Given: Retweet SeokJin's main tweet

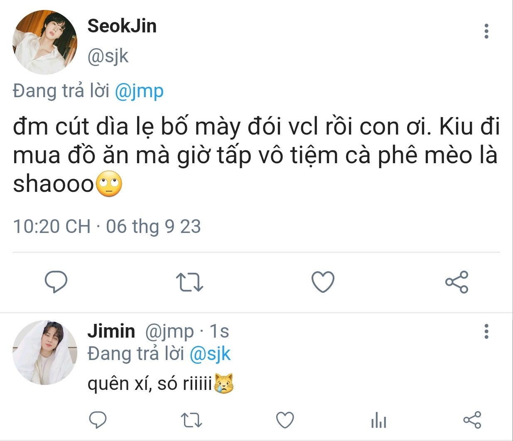Looking at the screenshot, I should pos(189,282).
